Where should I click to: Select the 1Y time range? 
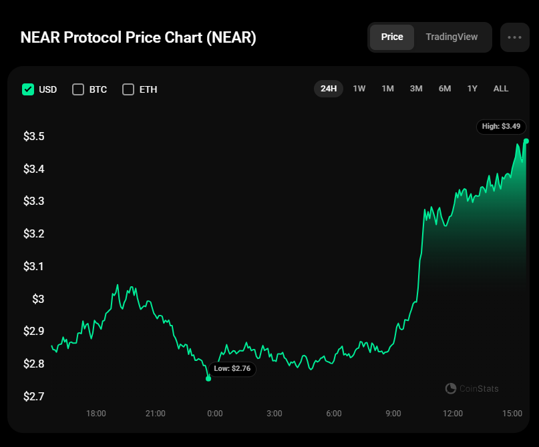click(x=472, y=89)
